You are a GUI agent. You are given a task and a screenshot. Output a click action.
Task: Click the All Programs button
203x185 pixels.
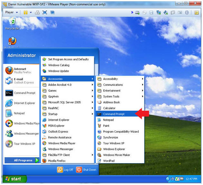click(x=22, y=160)
